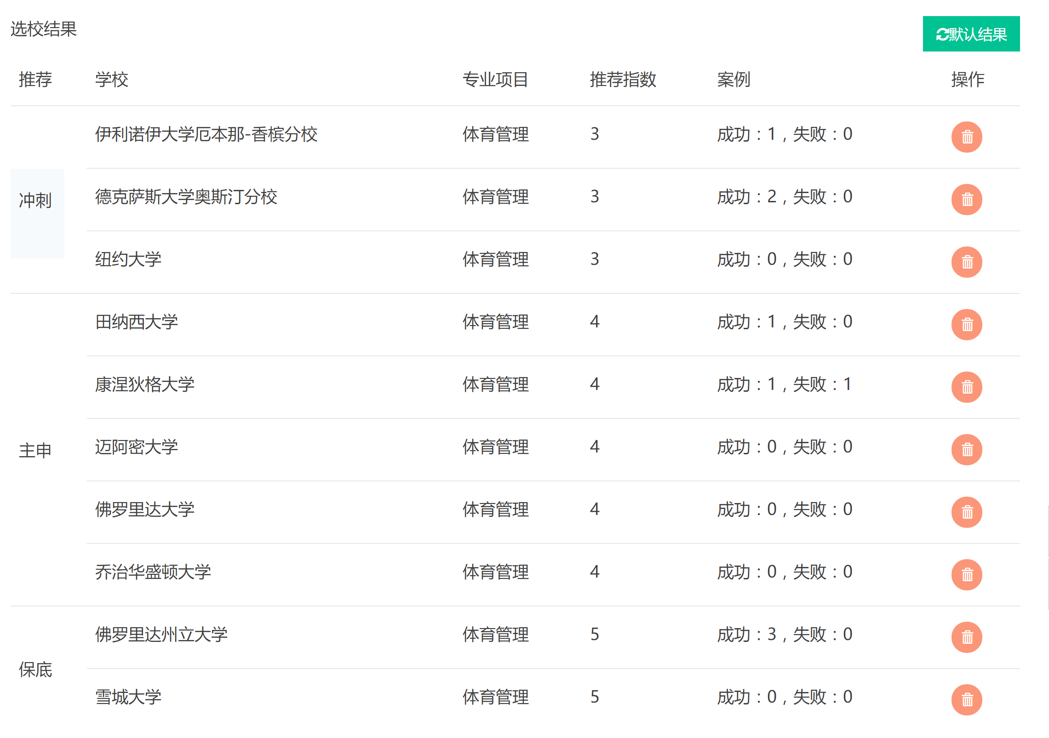Click recommendation index 3 for 伊利诺伊大学

[595, 134]
